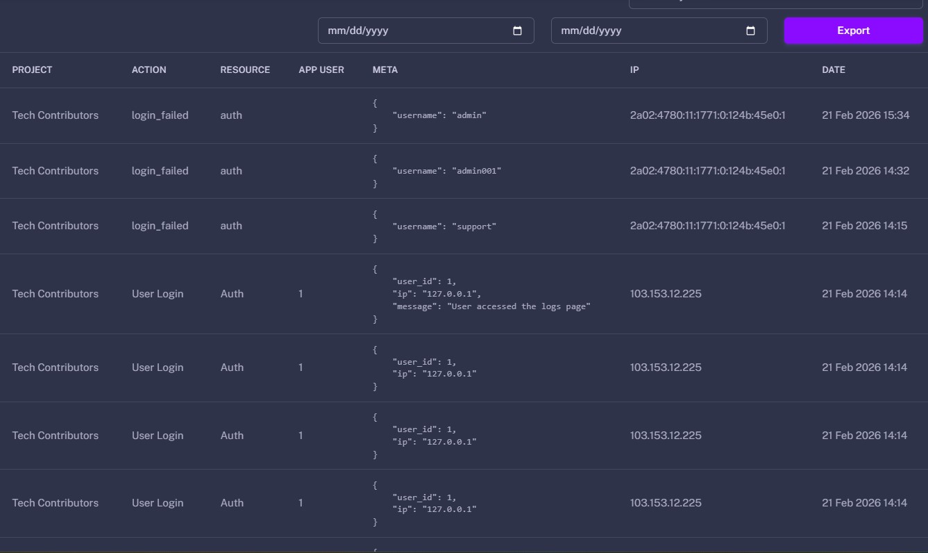Sort by the DATE column header

(x=833, y=69)
